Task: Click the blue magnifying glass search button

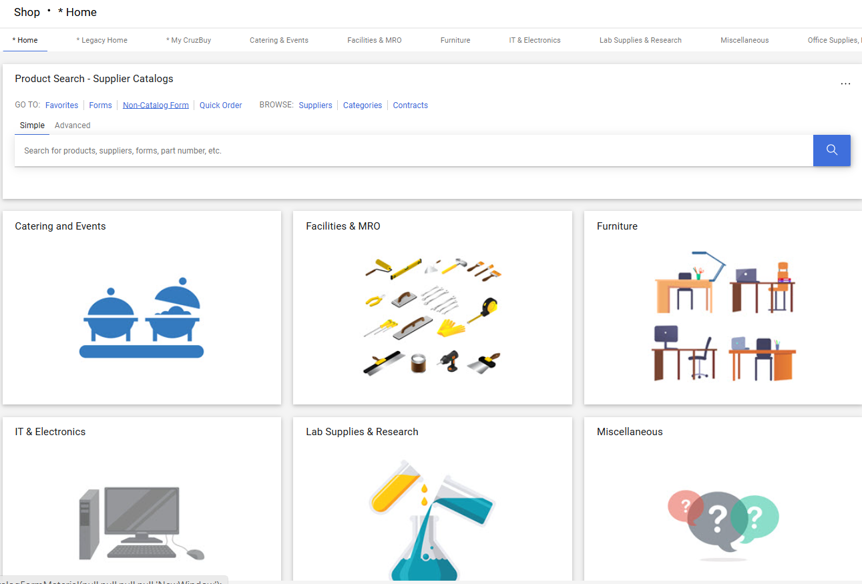Action: 831,150
